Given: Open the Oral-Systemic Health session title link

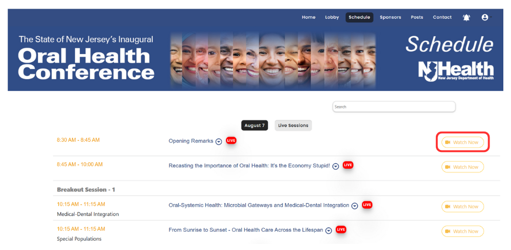Looking at the screenshot, I should (259, 205).
